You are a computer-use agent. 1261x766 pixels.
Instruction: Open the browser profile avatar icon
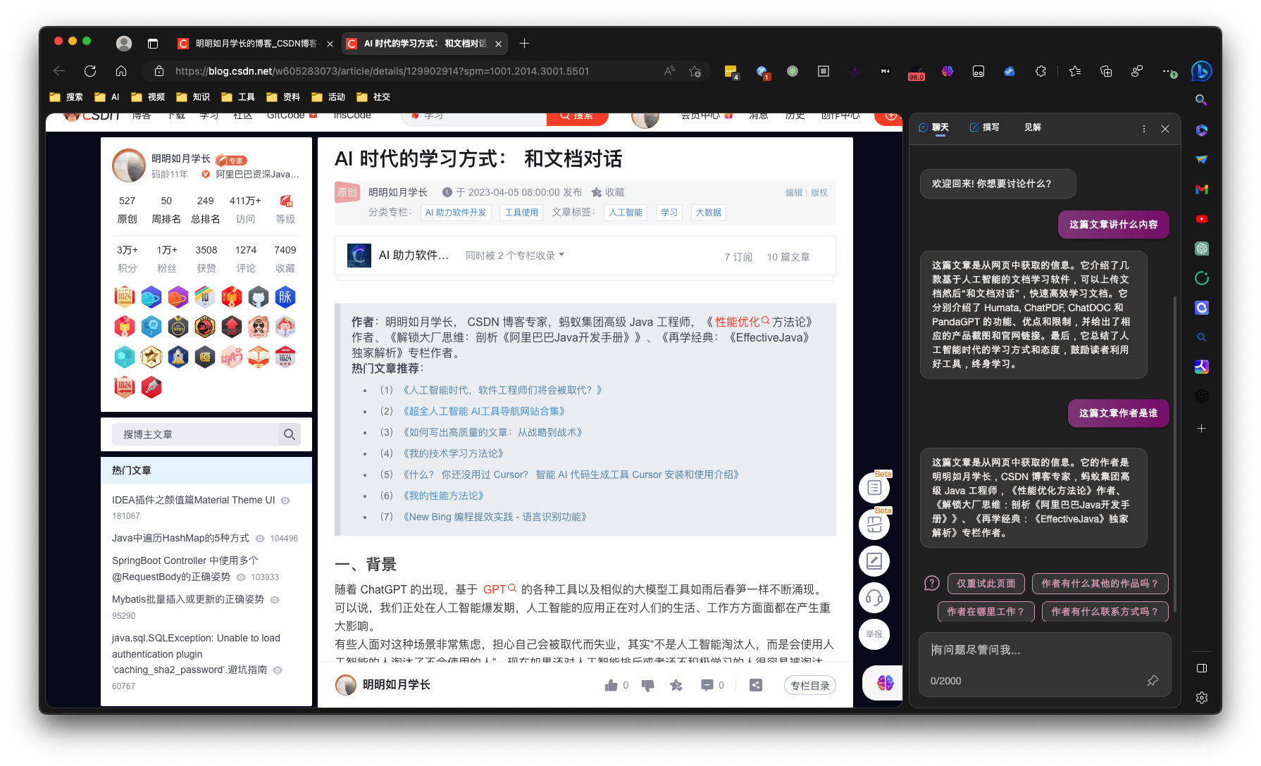click(124, 44)
